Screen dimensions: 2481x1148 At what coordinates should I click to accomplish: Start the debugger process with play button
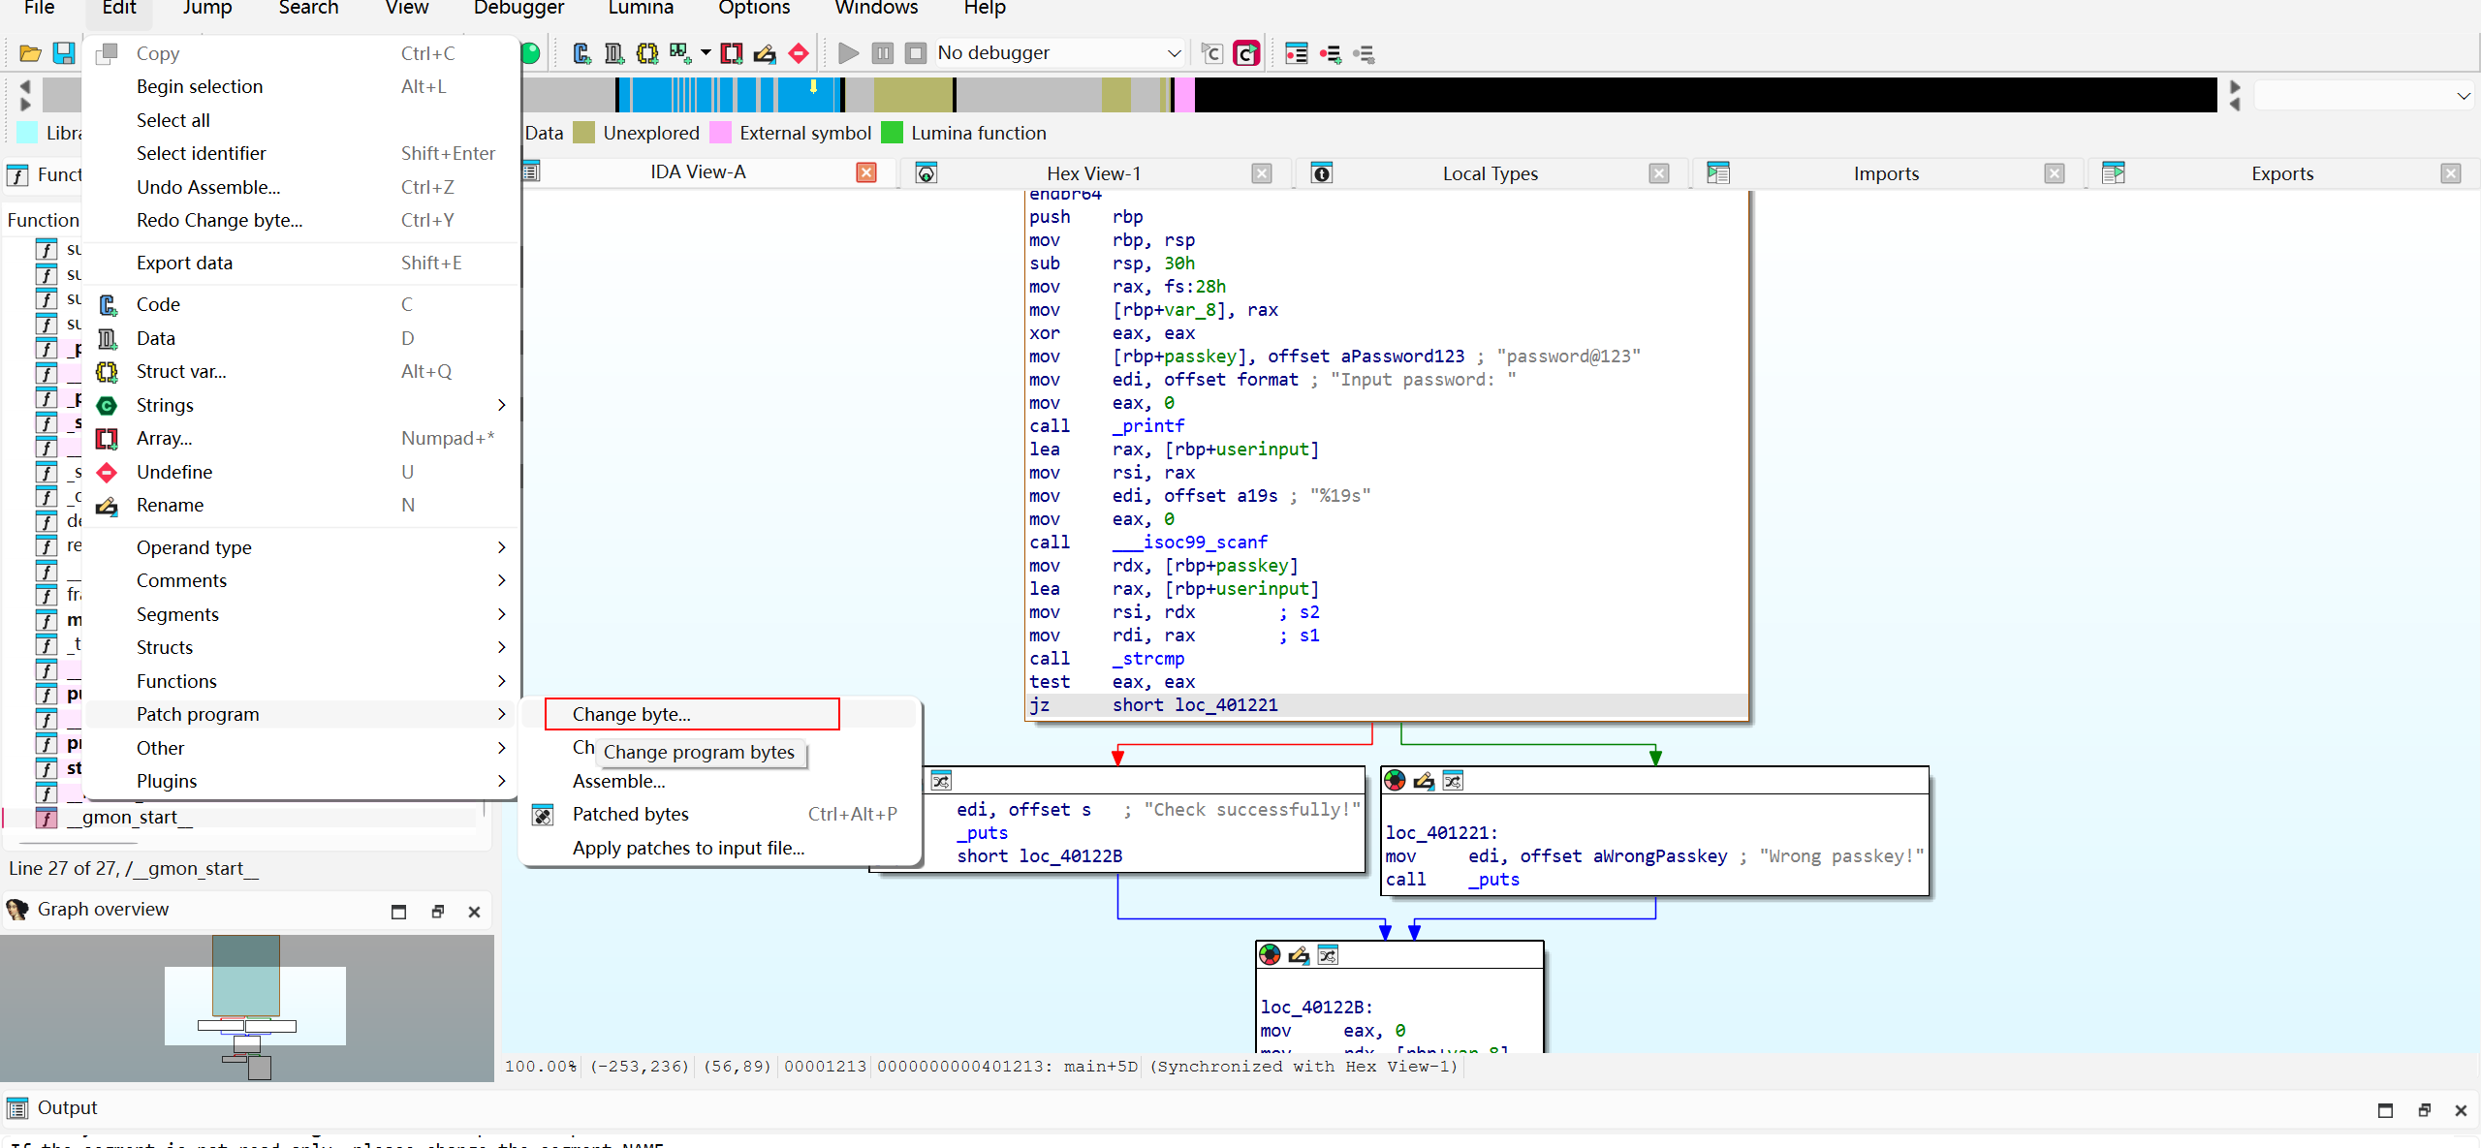(x=849, y=53)
